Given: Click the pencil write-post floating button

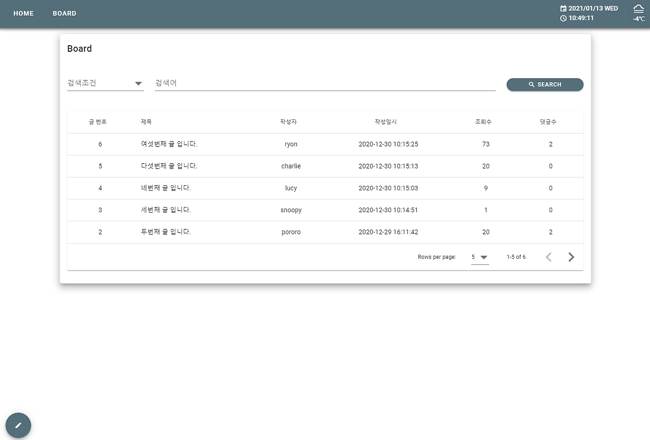Looking at the screenshot, I should pos(18,425).
